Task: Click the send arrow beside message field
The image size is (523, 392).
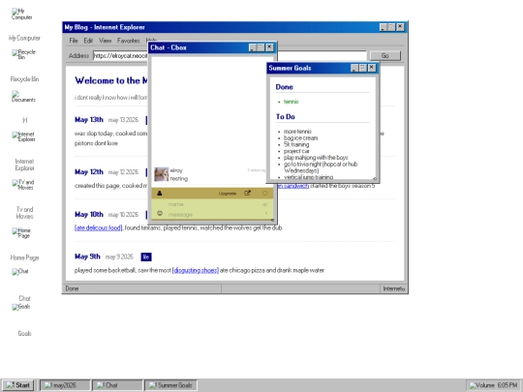Action: pos(265,213)
